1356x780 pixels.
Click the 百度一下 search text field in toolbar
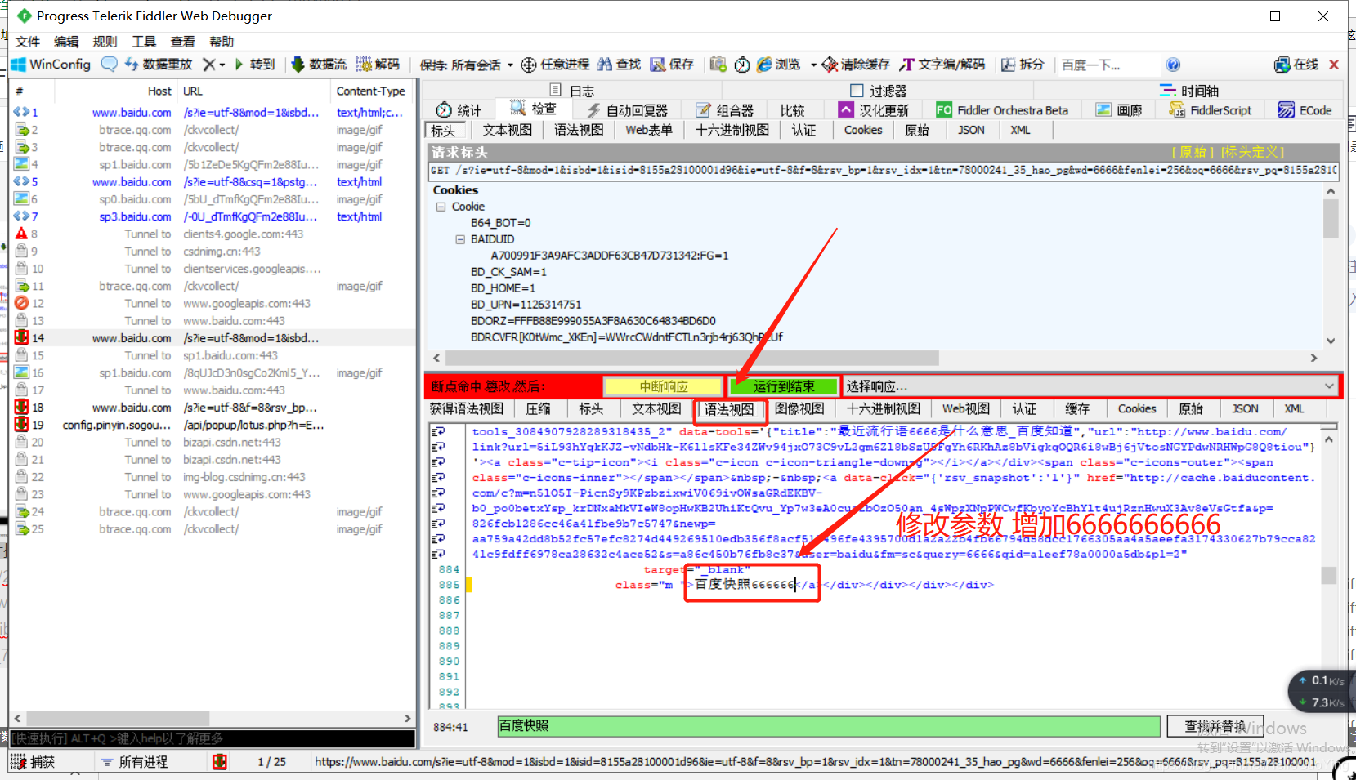[1107, 65]
